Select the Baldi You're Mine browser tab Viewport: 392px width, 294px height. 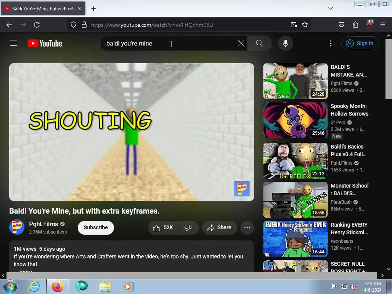pyautogui.click(x=43, y=8)
